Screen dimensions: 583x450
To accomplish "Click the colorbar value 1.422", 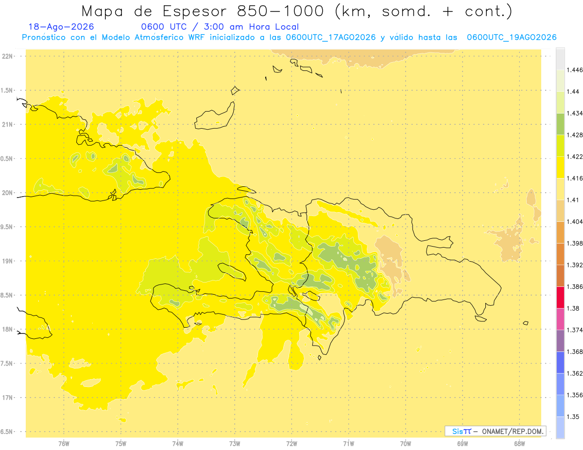I will (575, 156).
